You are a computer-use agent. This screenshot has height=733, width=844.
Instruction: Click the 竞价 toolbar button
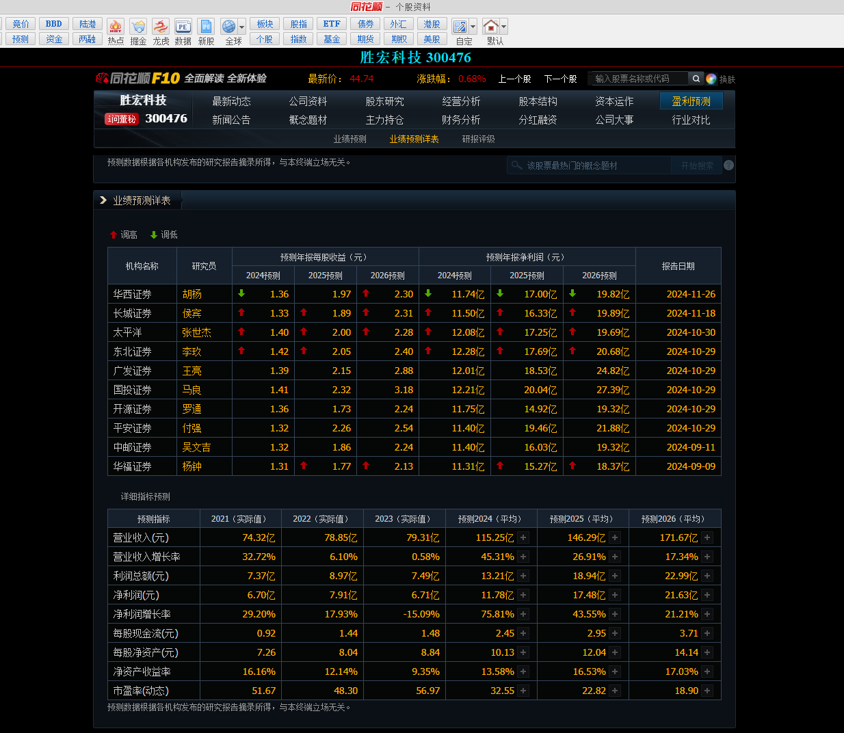[21, 24]
